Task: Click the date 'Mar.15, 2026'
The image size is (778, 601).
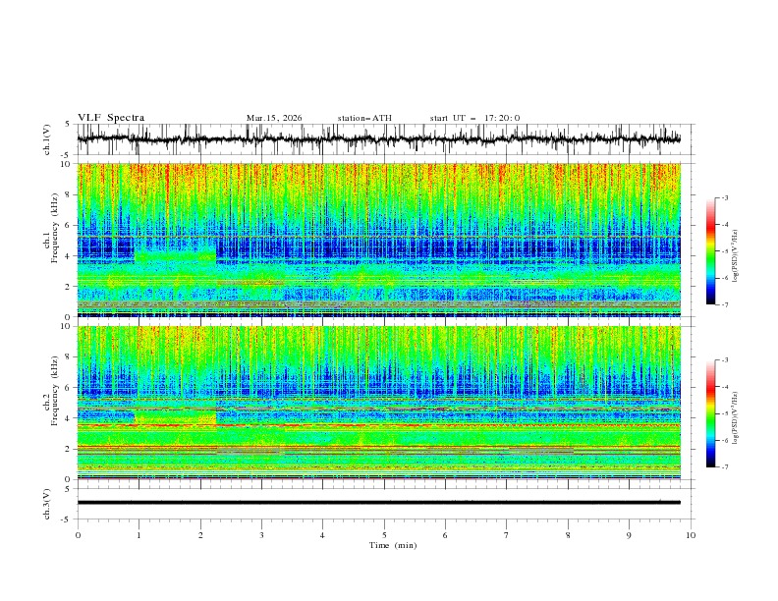Action: click(x=274, y=118)
